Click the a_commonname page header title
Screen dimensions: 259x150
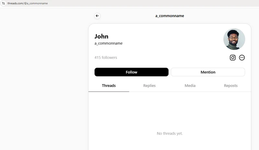point(170,16)
